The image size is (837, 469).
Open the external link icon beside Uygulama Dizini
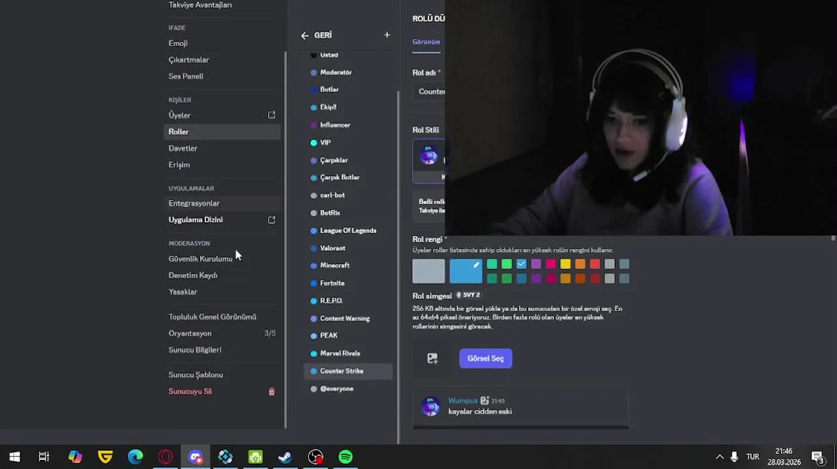point(272,220)
